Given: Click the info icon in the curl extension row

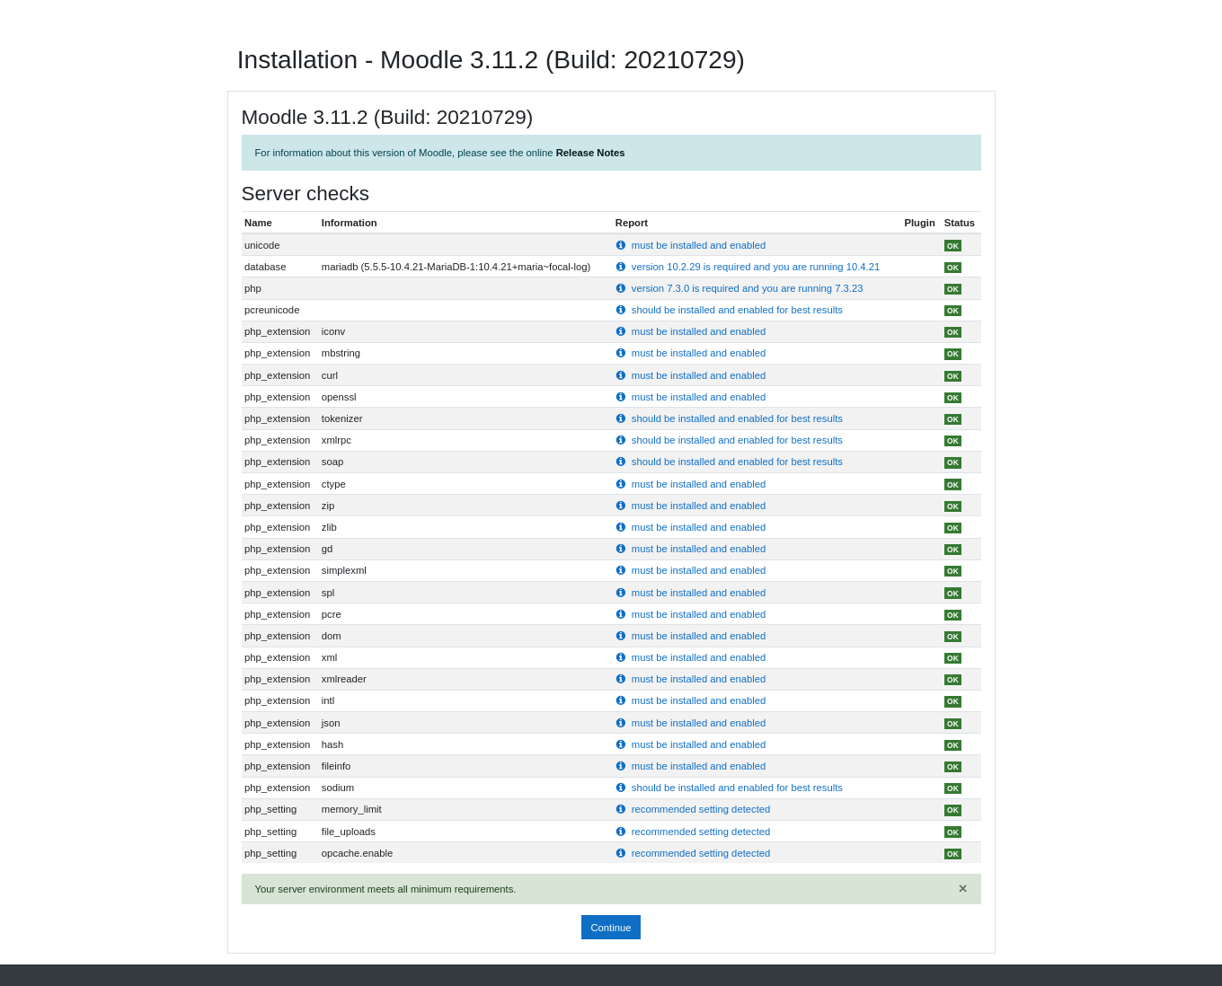Looking at the screenshot, I should [x=620, y=375].
